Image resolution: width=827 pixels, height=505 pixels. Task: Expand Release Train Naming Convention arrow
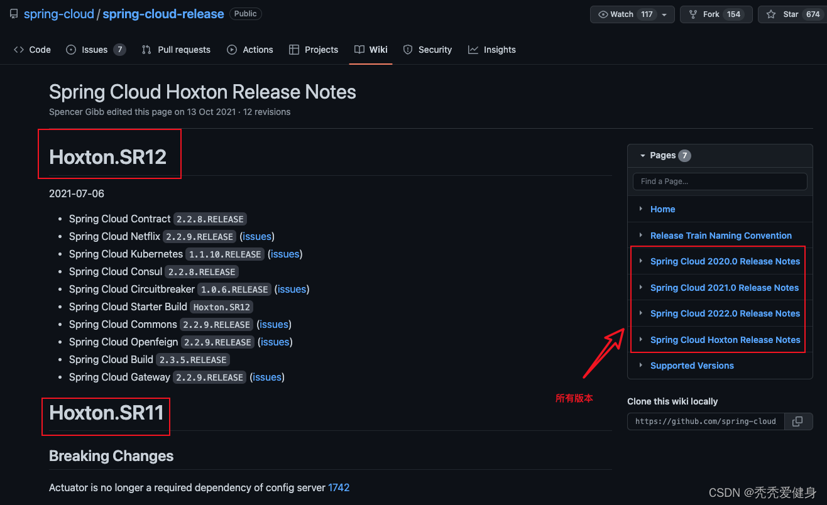pyautogui.click(x=640, y=236)
